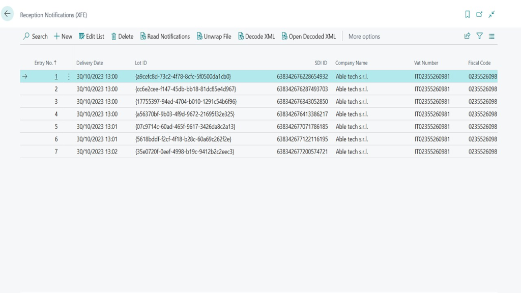Click the bookmark icon in the header
The height and width of the screenshot is (293, 521).
click(468, 15)
